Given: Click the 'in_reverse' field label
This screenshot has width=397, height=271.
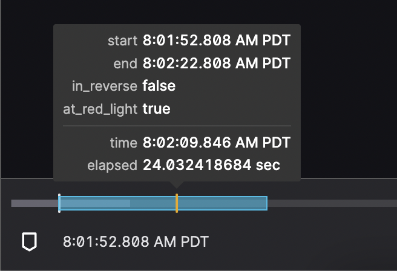Looking at the screenshot, I should pos(105,86).
